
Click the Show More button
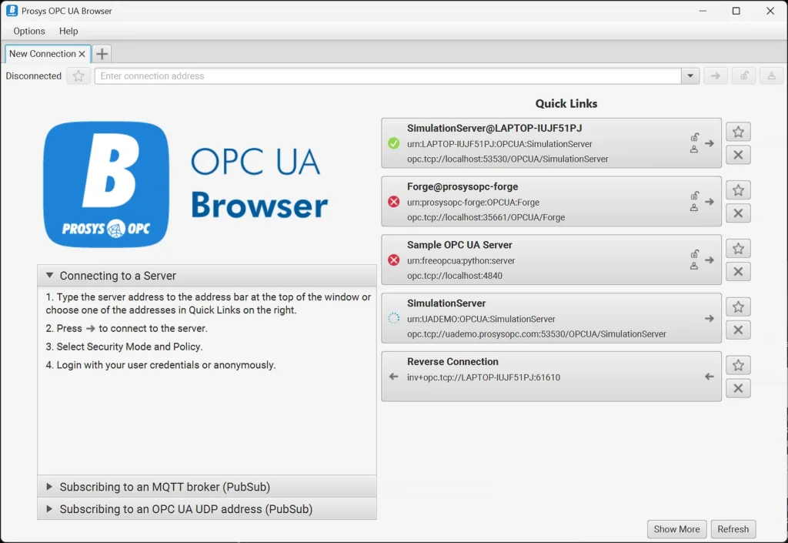coord(676,529)
